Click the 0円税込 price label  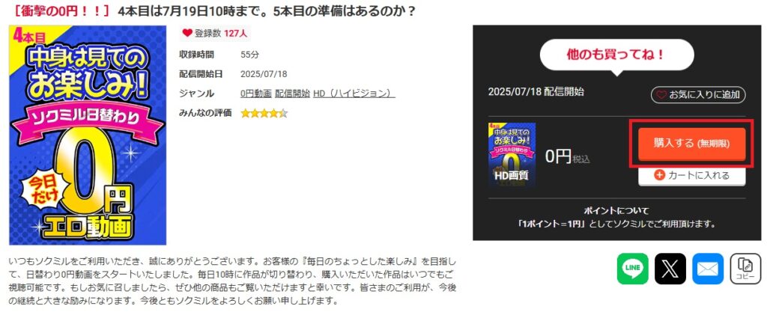[x=568, y=156]
